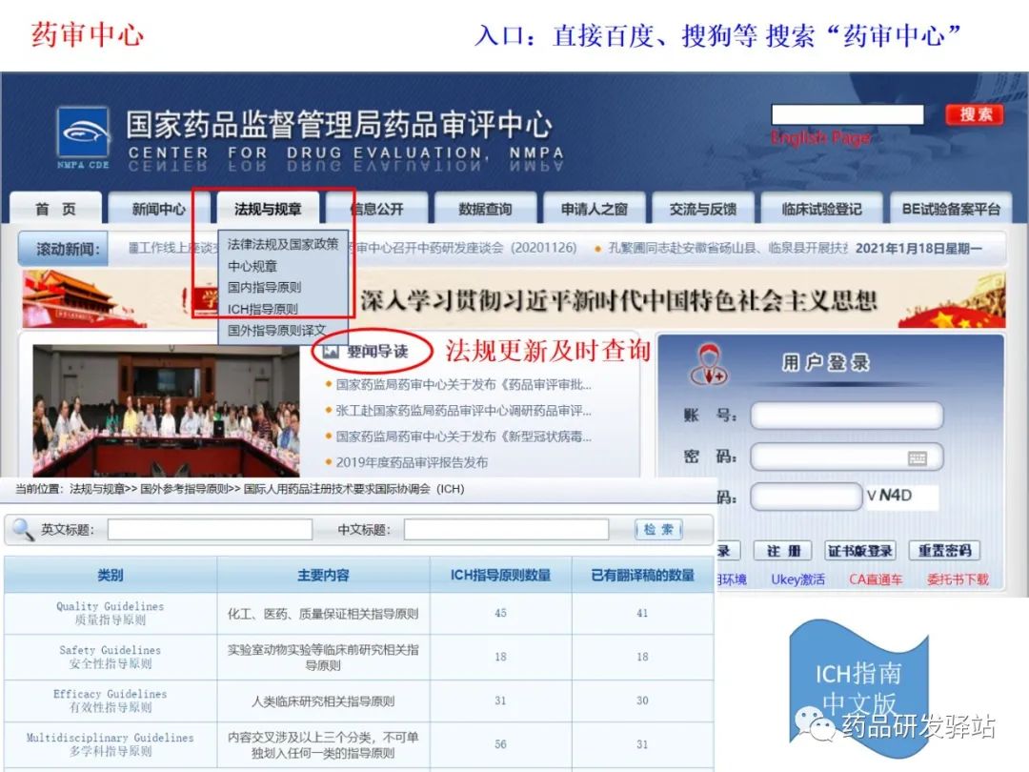Viewport: 1029px width, 772px height.
Task: Focus the 密码 input field
Action: tap(847, 457)
